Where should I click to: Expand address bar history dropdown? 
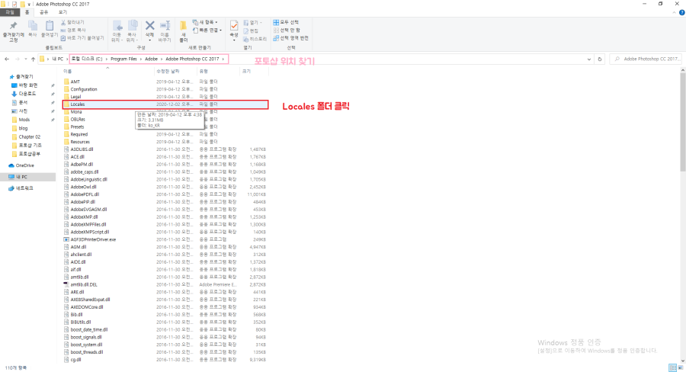(589, 59)
